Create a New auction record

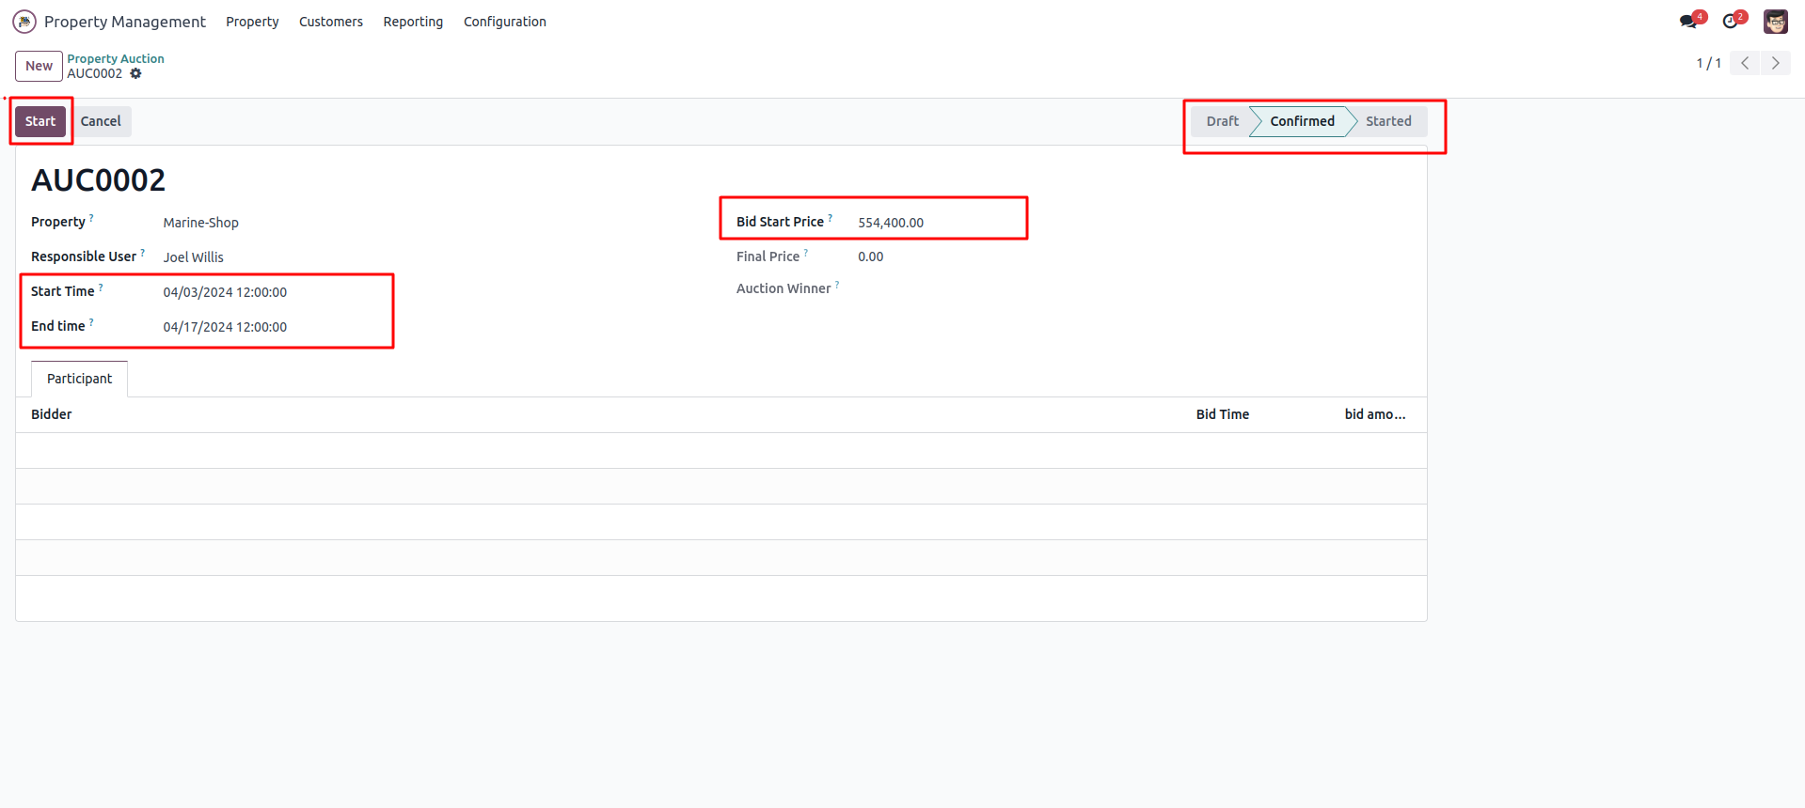click(x=39, y=66)
